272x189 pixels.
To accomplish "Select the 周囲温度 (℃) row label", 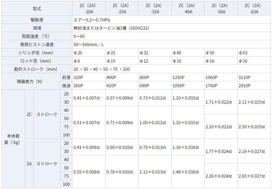I will pos(37,36).
